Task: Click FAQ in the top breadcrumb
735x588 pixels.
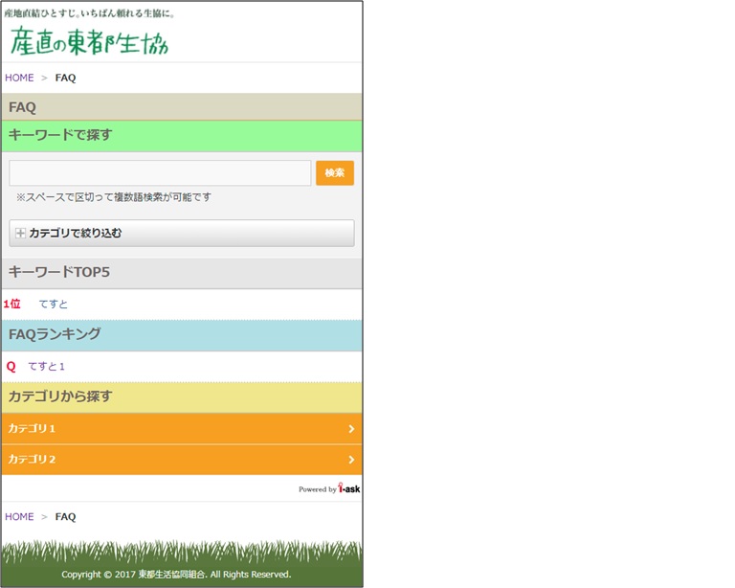Action: (x=65, y=78)
